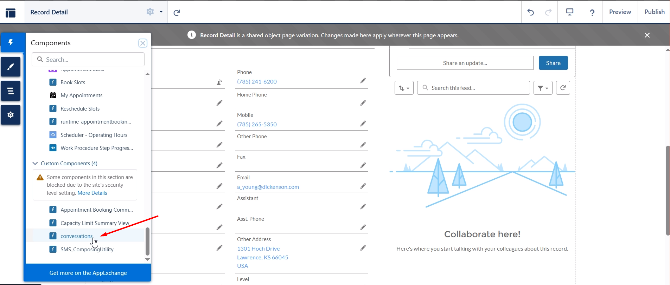Click the Share an update field
The width and height of the screenshot is (670, 285).
pyautogui.click(x=465, y=63)
